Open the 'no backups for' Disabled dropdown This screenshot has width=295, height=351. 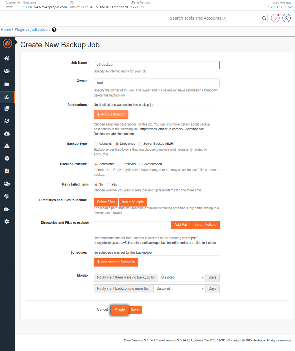coord(182,277)
